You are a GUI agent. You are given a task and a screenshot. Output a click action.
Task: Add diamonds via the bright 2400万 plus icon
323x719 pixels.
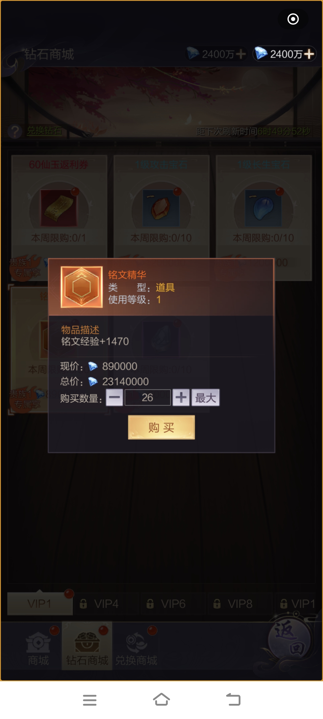309,54
